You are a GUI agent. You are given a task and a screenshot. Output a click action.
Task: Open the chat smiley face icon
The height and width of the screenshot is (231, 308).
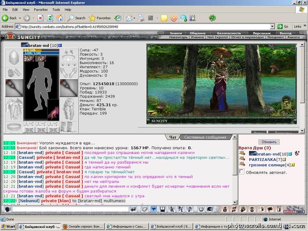[201, 209]
